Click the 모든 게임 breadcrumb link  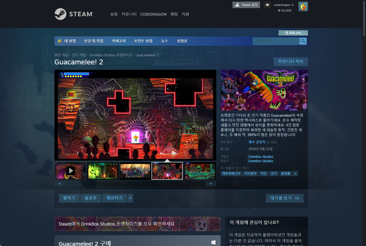coord(61,55)
